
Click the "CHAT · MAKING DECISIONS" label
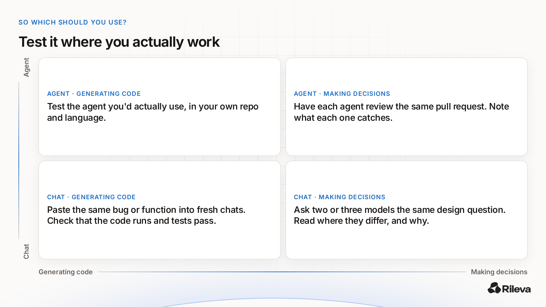pos(340,197)
